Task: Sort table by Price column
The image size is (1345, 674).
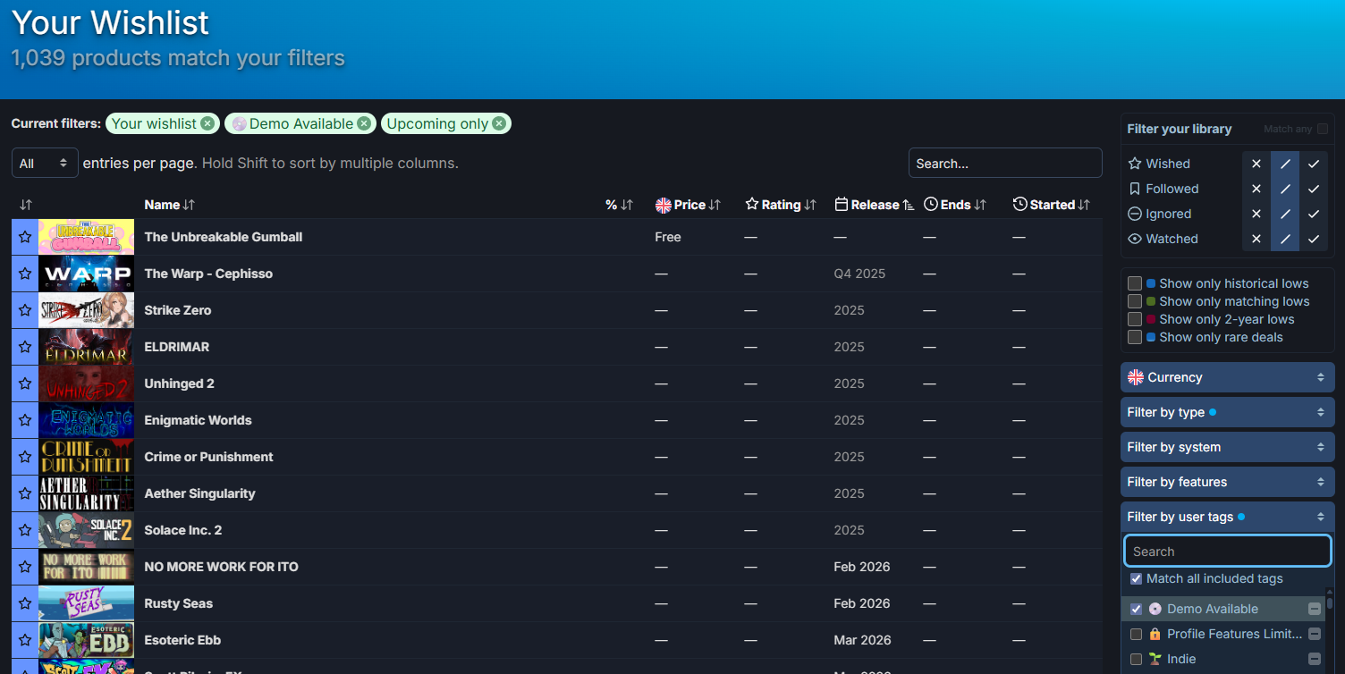Action: tap(689, 205)
